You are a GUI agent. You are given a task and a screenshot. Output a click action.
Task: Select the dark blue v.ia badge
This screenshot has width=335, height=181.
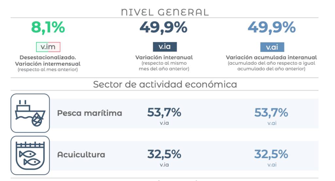[x=165, y=47]
